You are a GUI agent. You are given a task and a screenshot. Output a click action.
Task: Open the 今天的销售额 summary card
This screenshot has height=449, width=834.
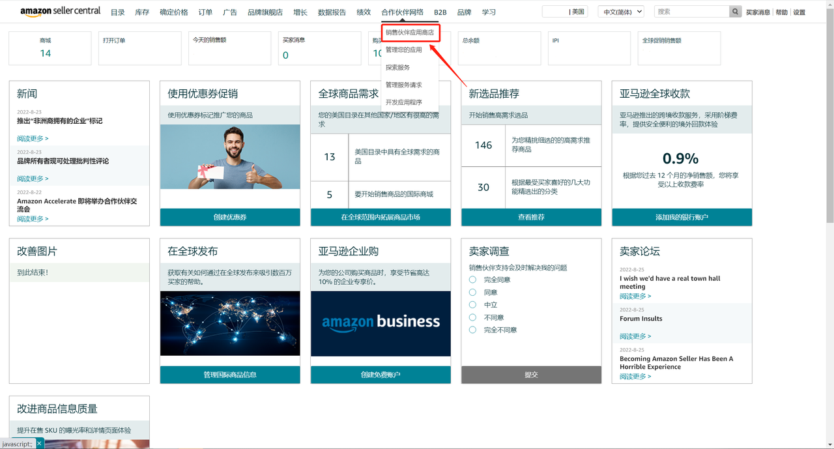point(230,48)
